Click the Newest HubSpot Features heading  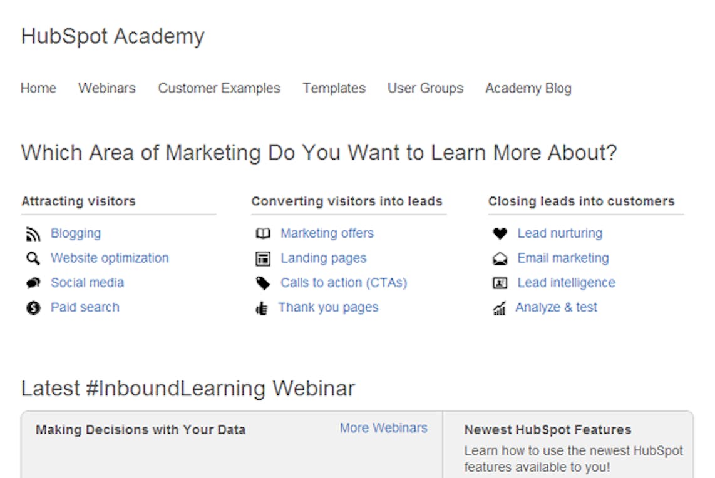pyautogui.click(x=548, y=430)
